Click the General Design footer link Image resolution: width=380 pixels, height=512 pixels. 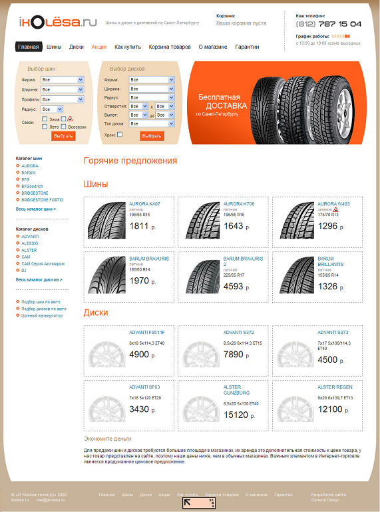pos(325,499)
